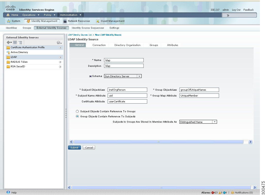Click the Notifications bell icon
This screenshot has width=265, height=195.
tap(232, 192)
